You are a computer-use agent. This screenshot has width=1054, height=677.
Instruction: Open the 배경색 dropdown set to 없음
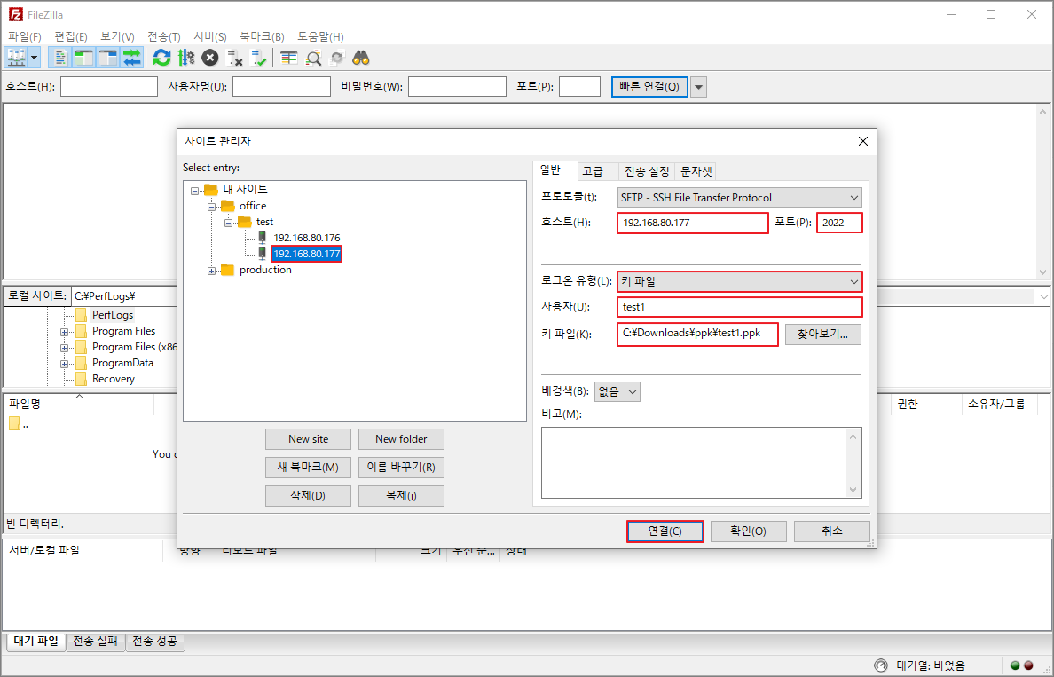(617, 391)
